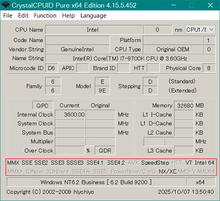Screen dimensions: 220x201
Task: Click the standard Family value 6
Action: tap(53, 82)
